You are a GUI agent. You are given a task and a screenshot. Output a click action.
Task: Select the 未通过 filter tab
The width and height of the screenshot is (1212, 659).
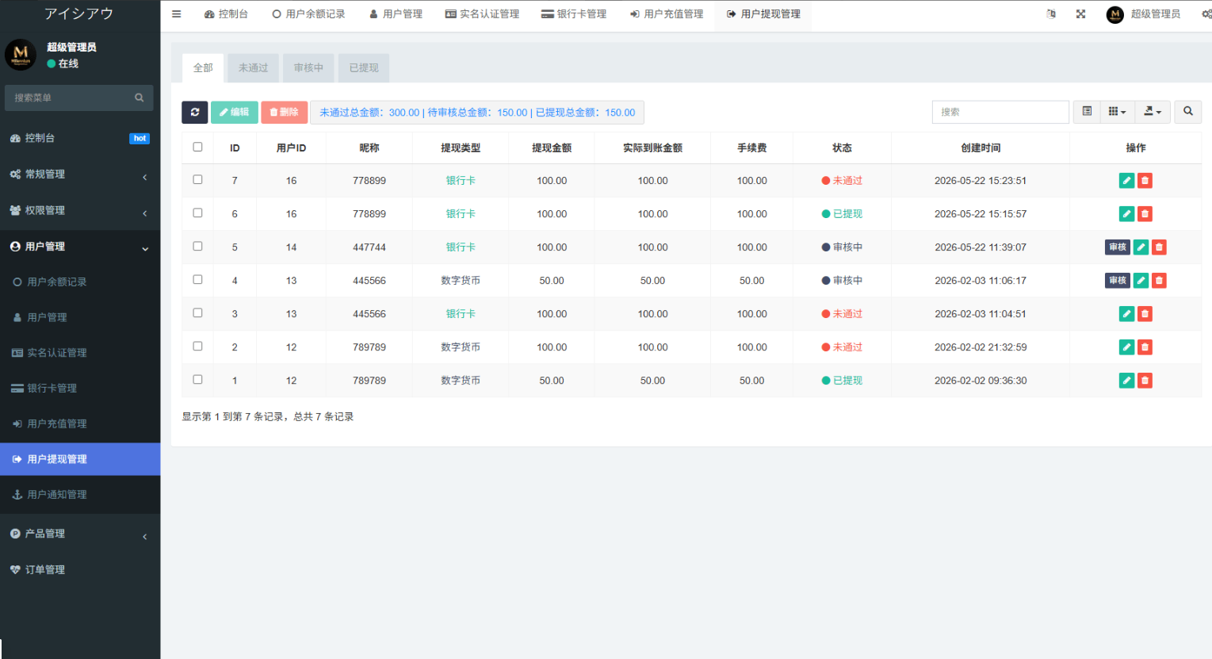(x=254, y=68)
